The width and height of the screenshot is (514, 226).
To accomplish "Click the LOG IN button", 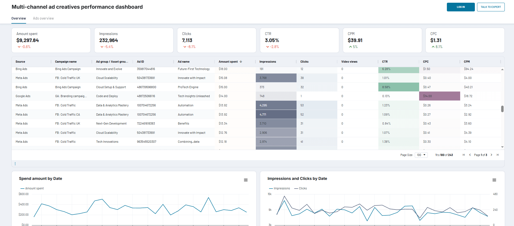I will coord(461,7).
